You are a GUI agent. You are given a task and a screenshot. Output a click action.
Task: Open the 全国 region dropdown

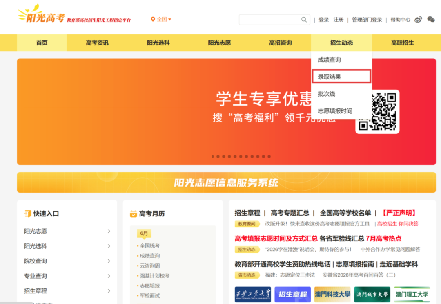click(164, 19)
